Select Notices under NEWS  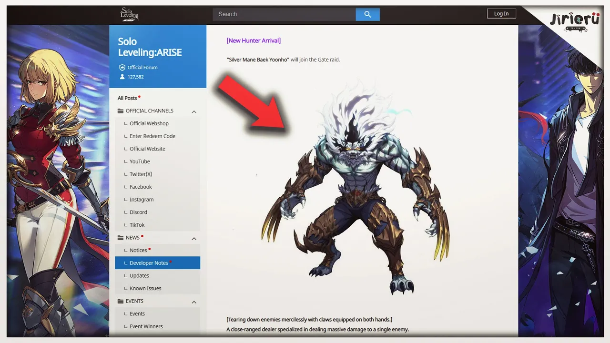click(138, 251)
